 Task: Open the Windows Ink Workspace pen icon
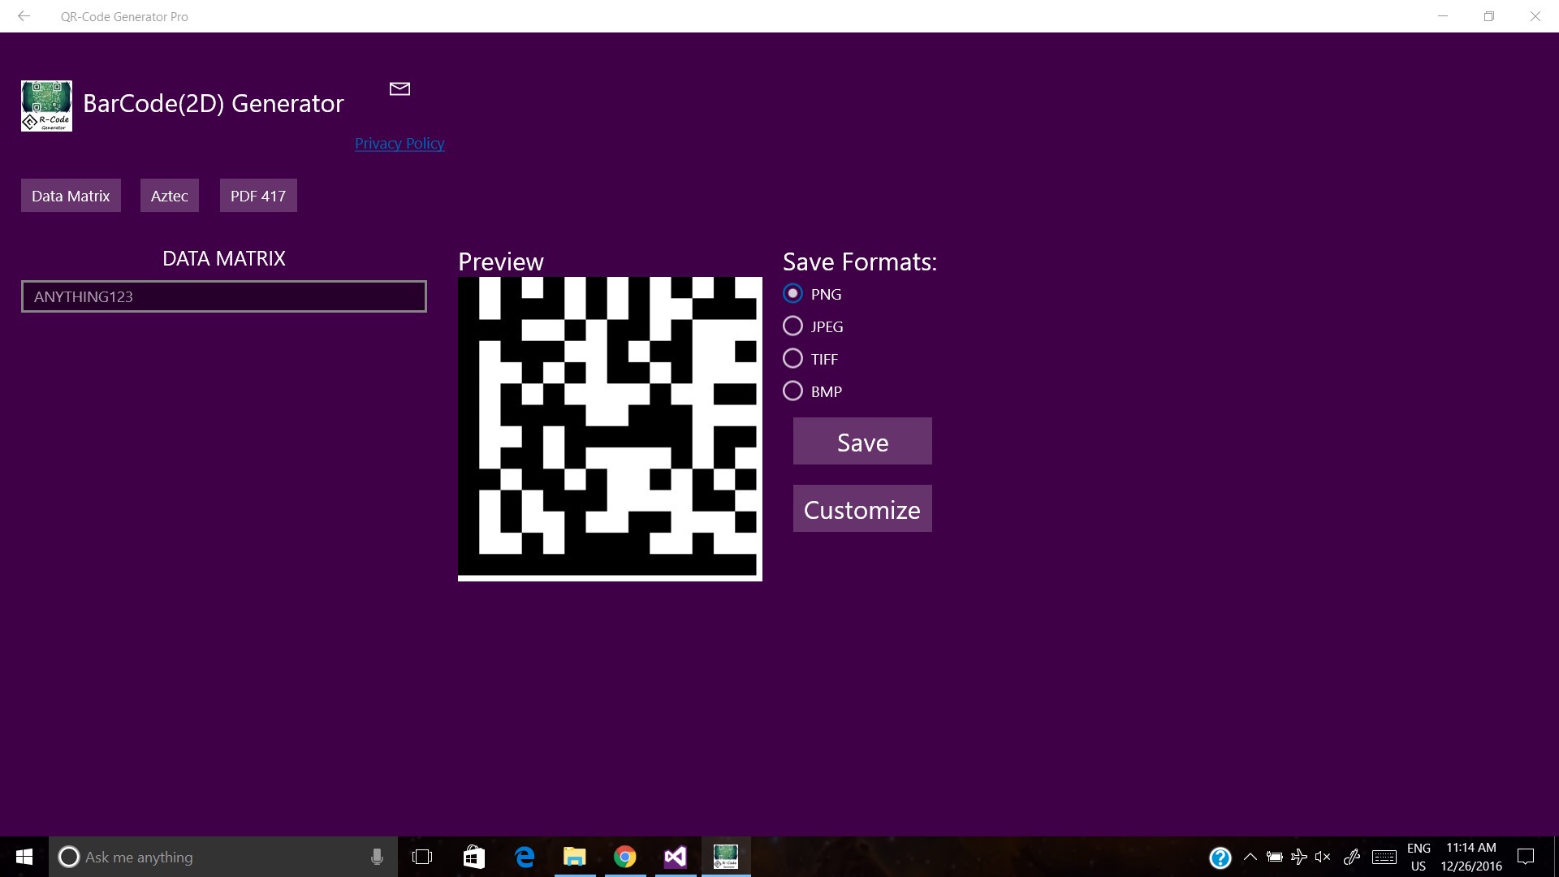[1352, 857]
